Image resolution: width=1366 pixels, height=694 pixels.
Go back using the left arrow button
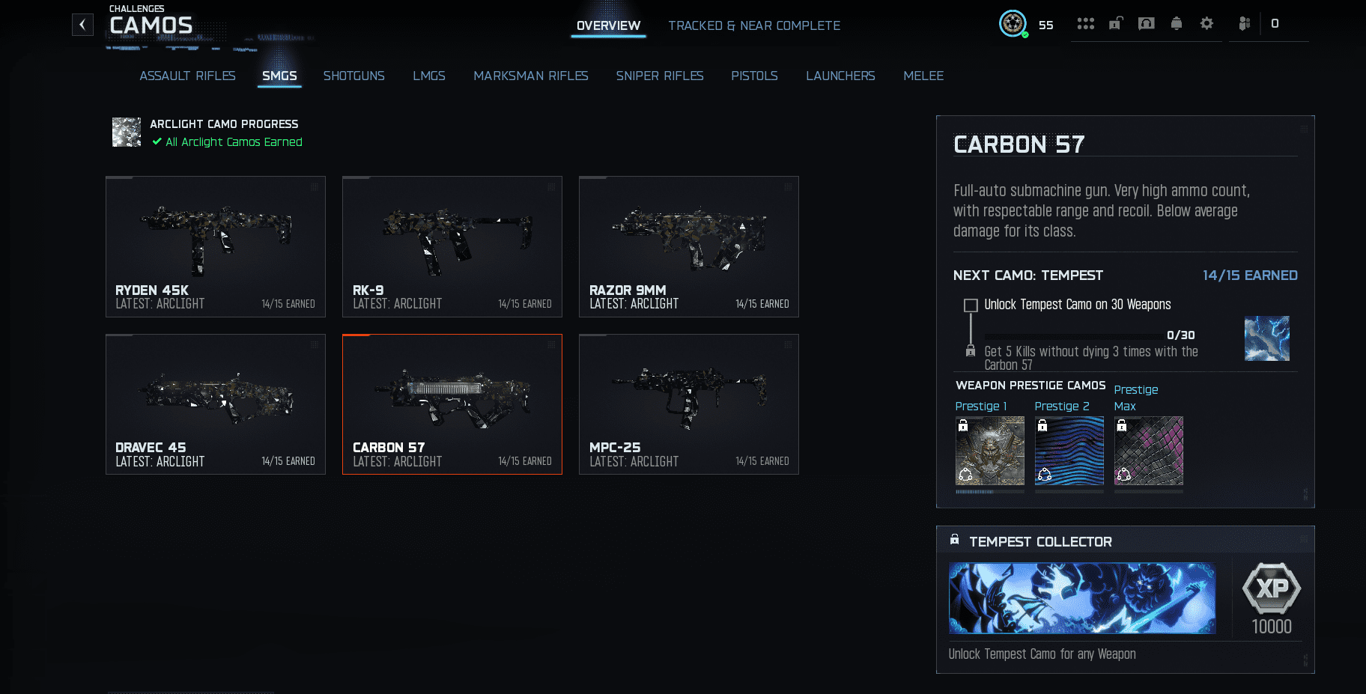tap(82, 25)
